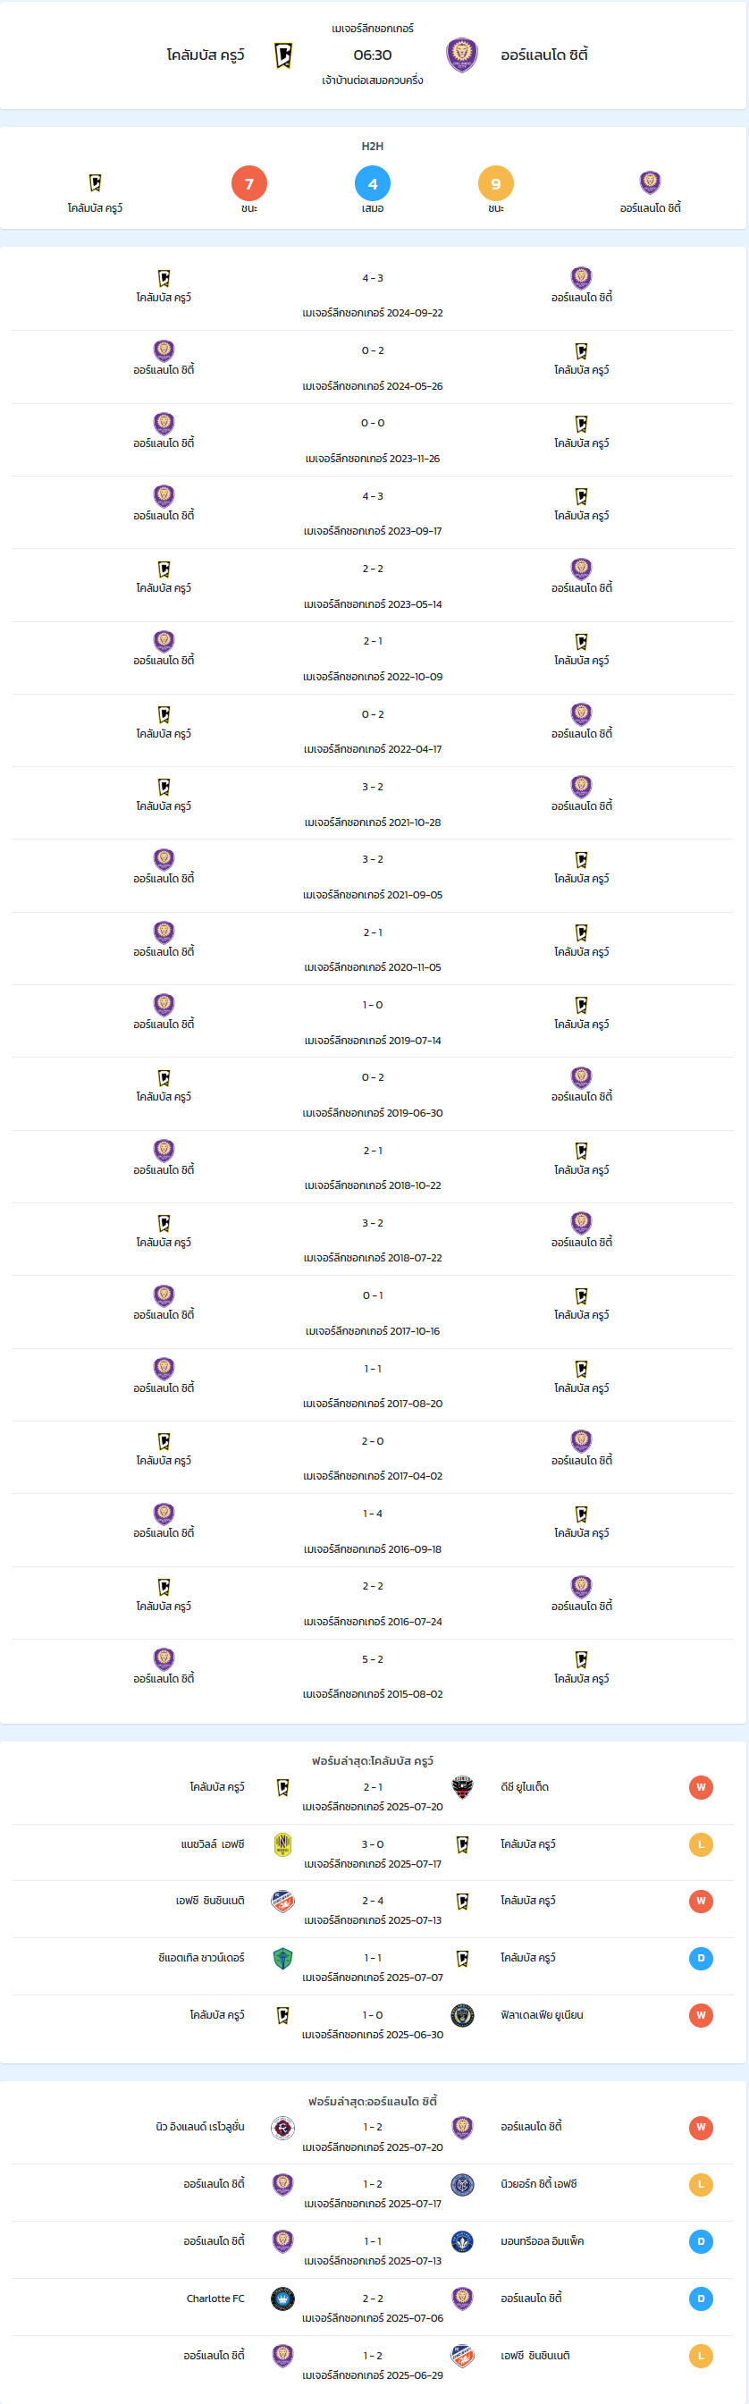The image size is (749, 2404).
Task: Click the Orlando City logo in match header
Action: coord(462,56)
